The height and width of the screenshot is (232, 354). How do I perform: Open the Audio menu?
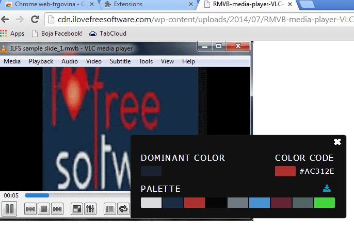70,61
